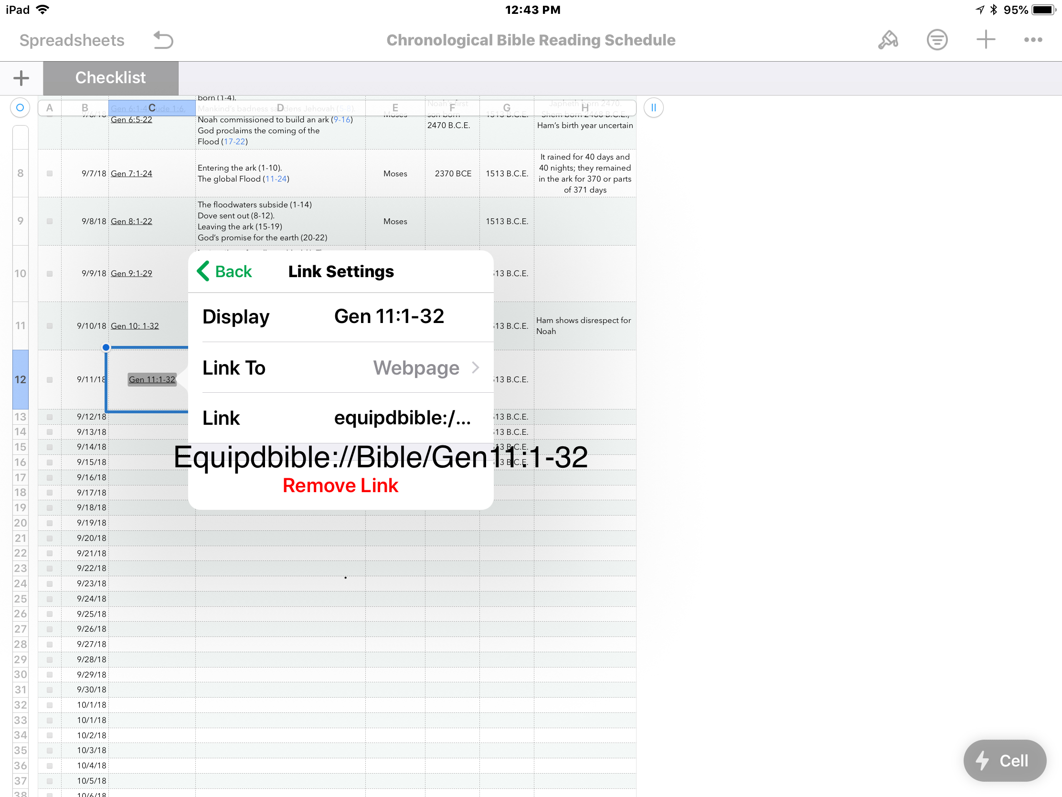The height and width of the screenshot is (797, 1062).
Task: Check the checkbox in row 8
Action: [50, 173]
